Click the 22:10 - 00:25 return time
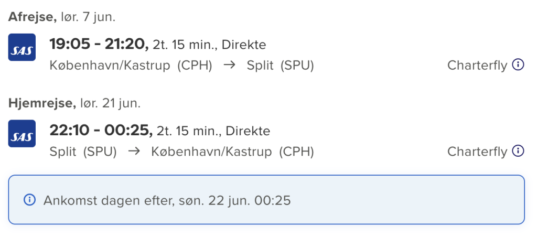Viewport: 537px width, 237px height. click(x=100, y=131)
